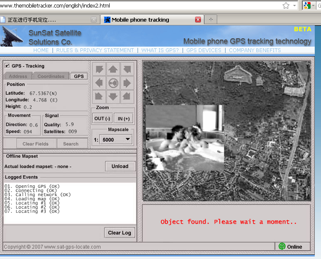Select the GPS tab
The width and height of the screenshot is (321, 259).
point(79,76)
